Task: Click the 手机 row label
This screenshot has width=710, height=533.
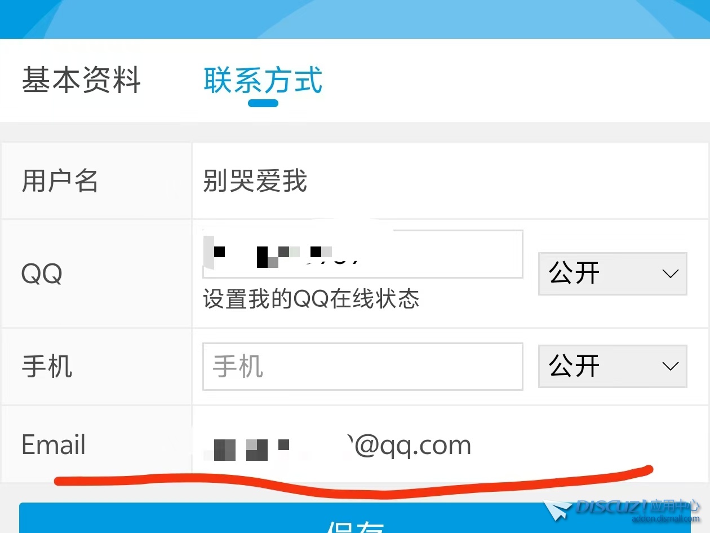Action: coord(47,367)
